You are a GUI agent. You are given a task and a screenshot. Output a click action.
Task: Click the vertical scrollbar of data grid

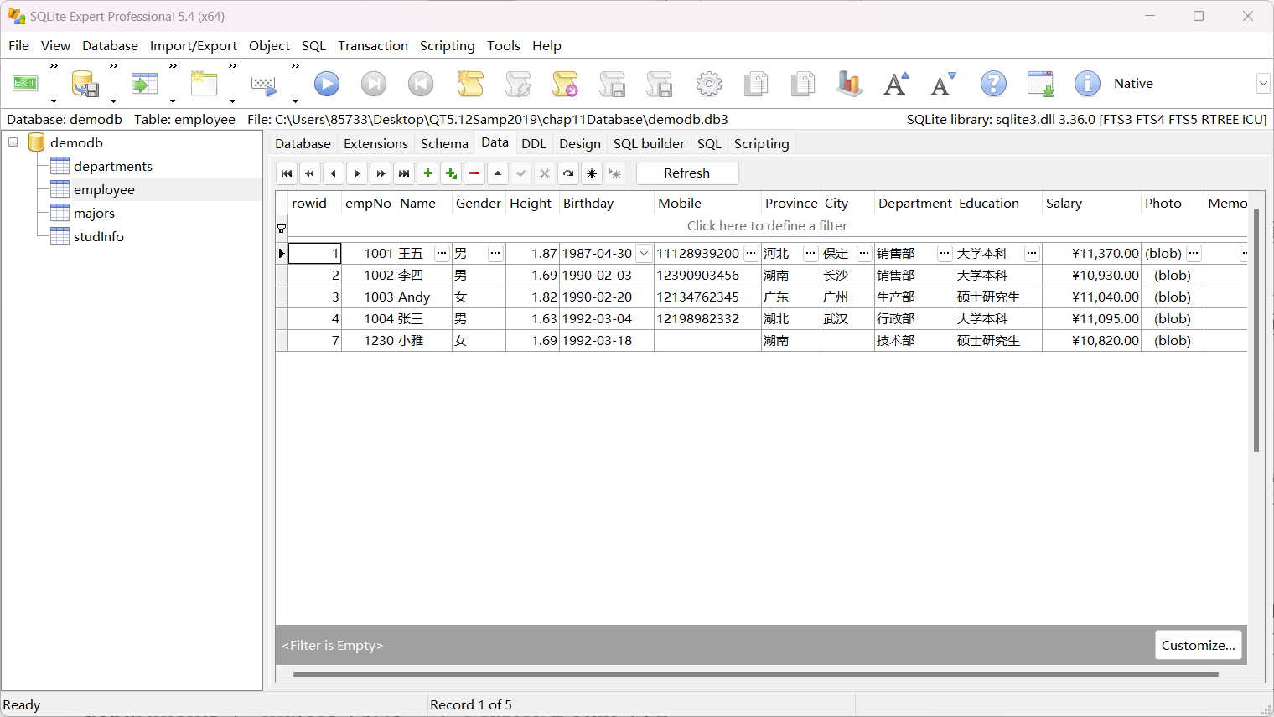click(x=1256, y=330)
